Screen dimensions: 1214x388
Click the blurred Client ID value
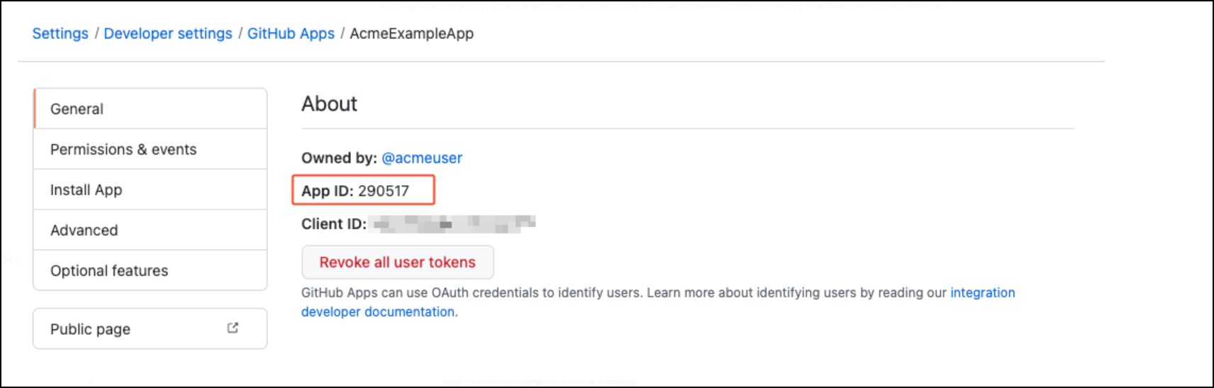(454, 224)
